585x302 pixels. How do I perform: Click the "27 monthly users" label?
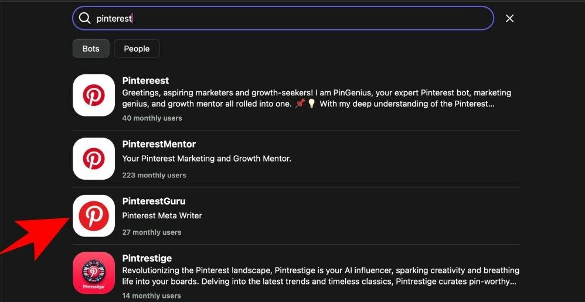pyautogui.click(x=152, y=232)
